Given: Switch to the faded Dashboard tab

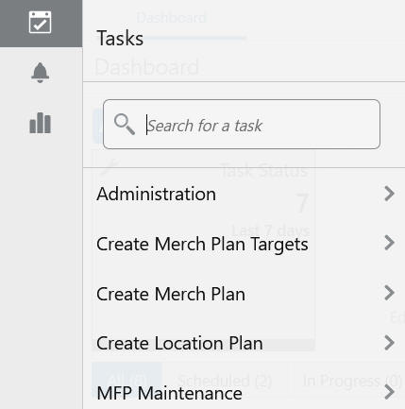Looking at the screenshot, I should (172, 18).
